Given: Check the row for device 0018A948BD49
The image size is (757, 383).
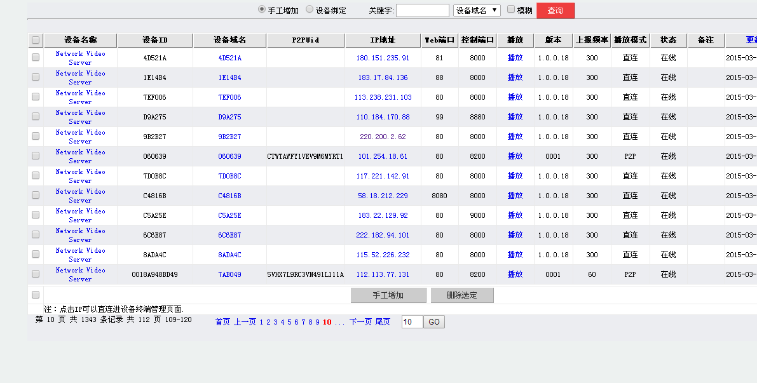Looking at the screenshot, I should (36, 274).
